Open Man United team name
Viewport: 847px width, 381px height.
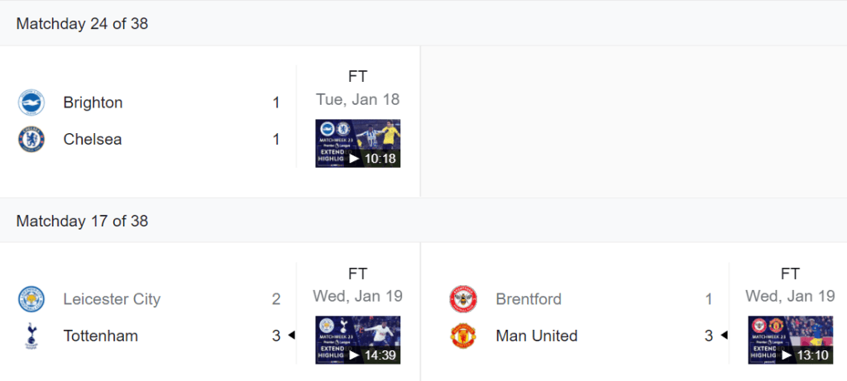[x=536, y=336]
